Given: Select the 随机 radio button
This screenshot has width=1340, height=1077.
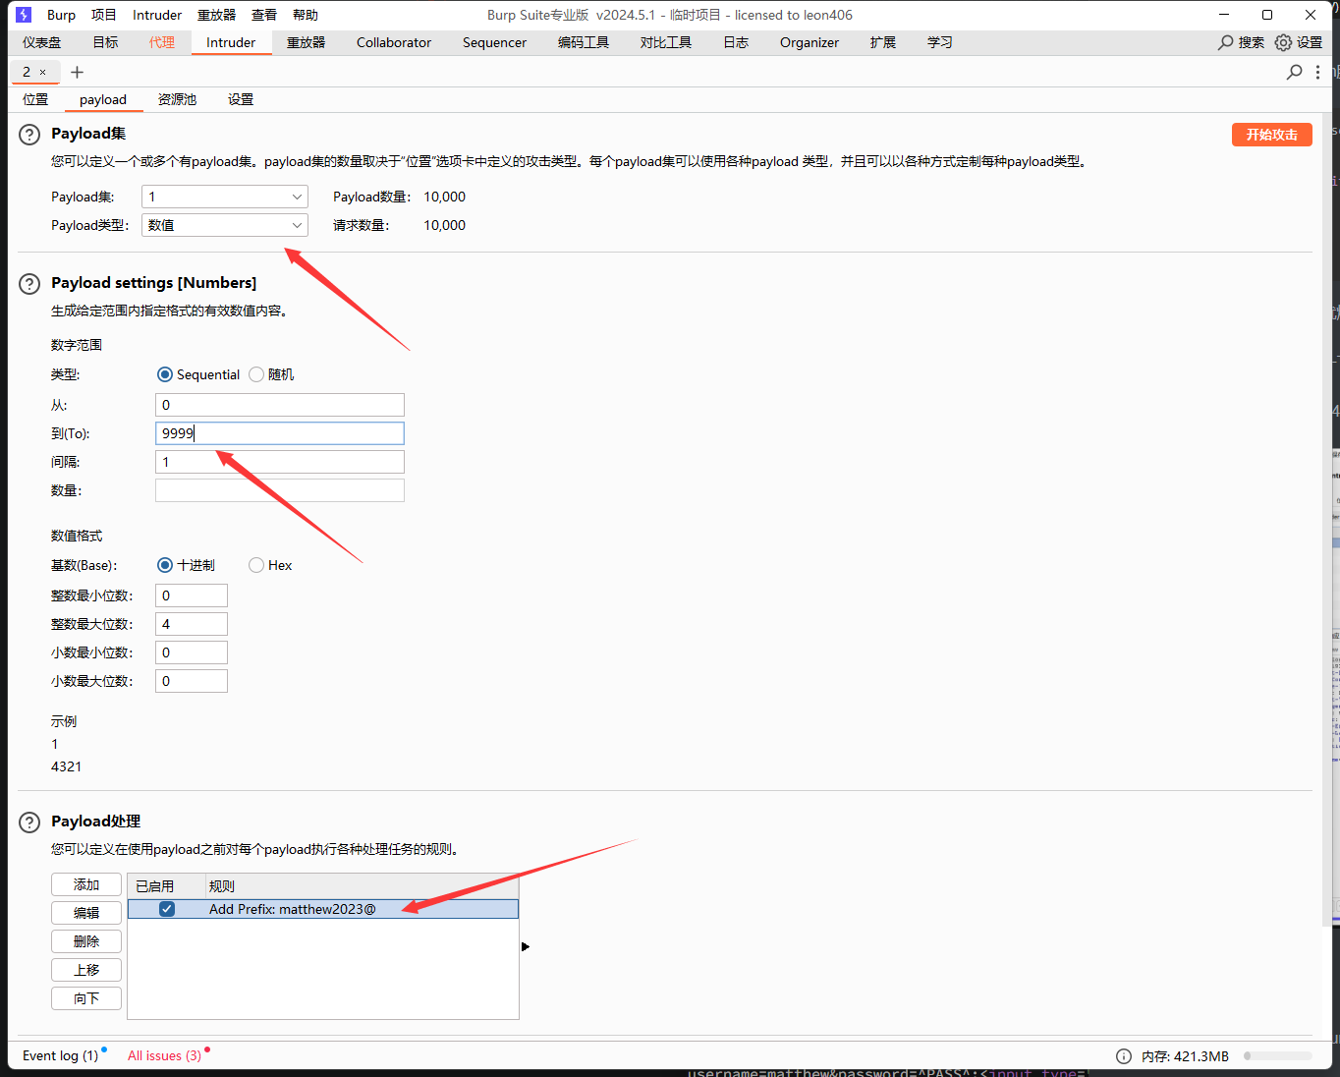Looking at the screenshot, I should tap(256, 374).
